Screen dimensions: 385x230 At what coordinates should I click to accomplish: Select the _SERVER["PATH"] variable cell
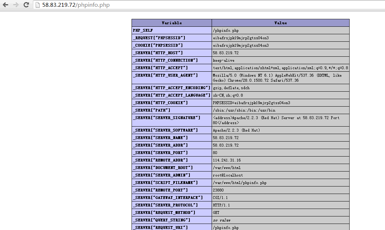click(x=172, y=110)
